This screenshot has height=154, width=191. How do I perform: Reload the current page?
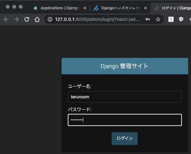click(x=27, y=19)
